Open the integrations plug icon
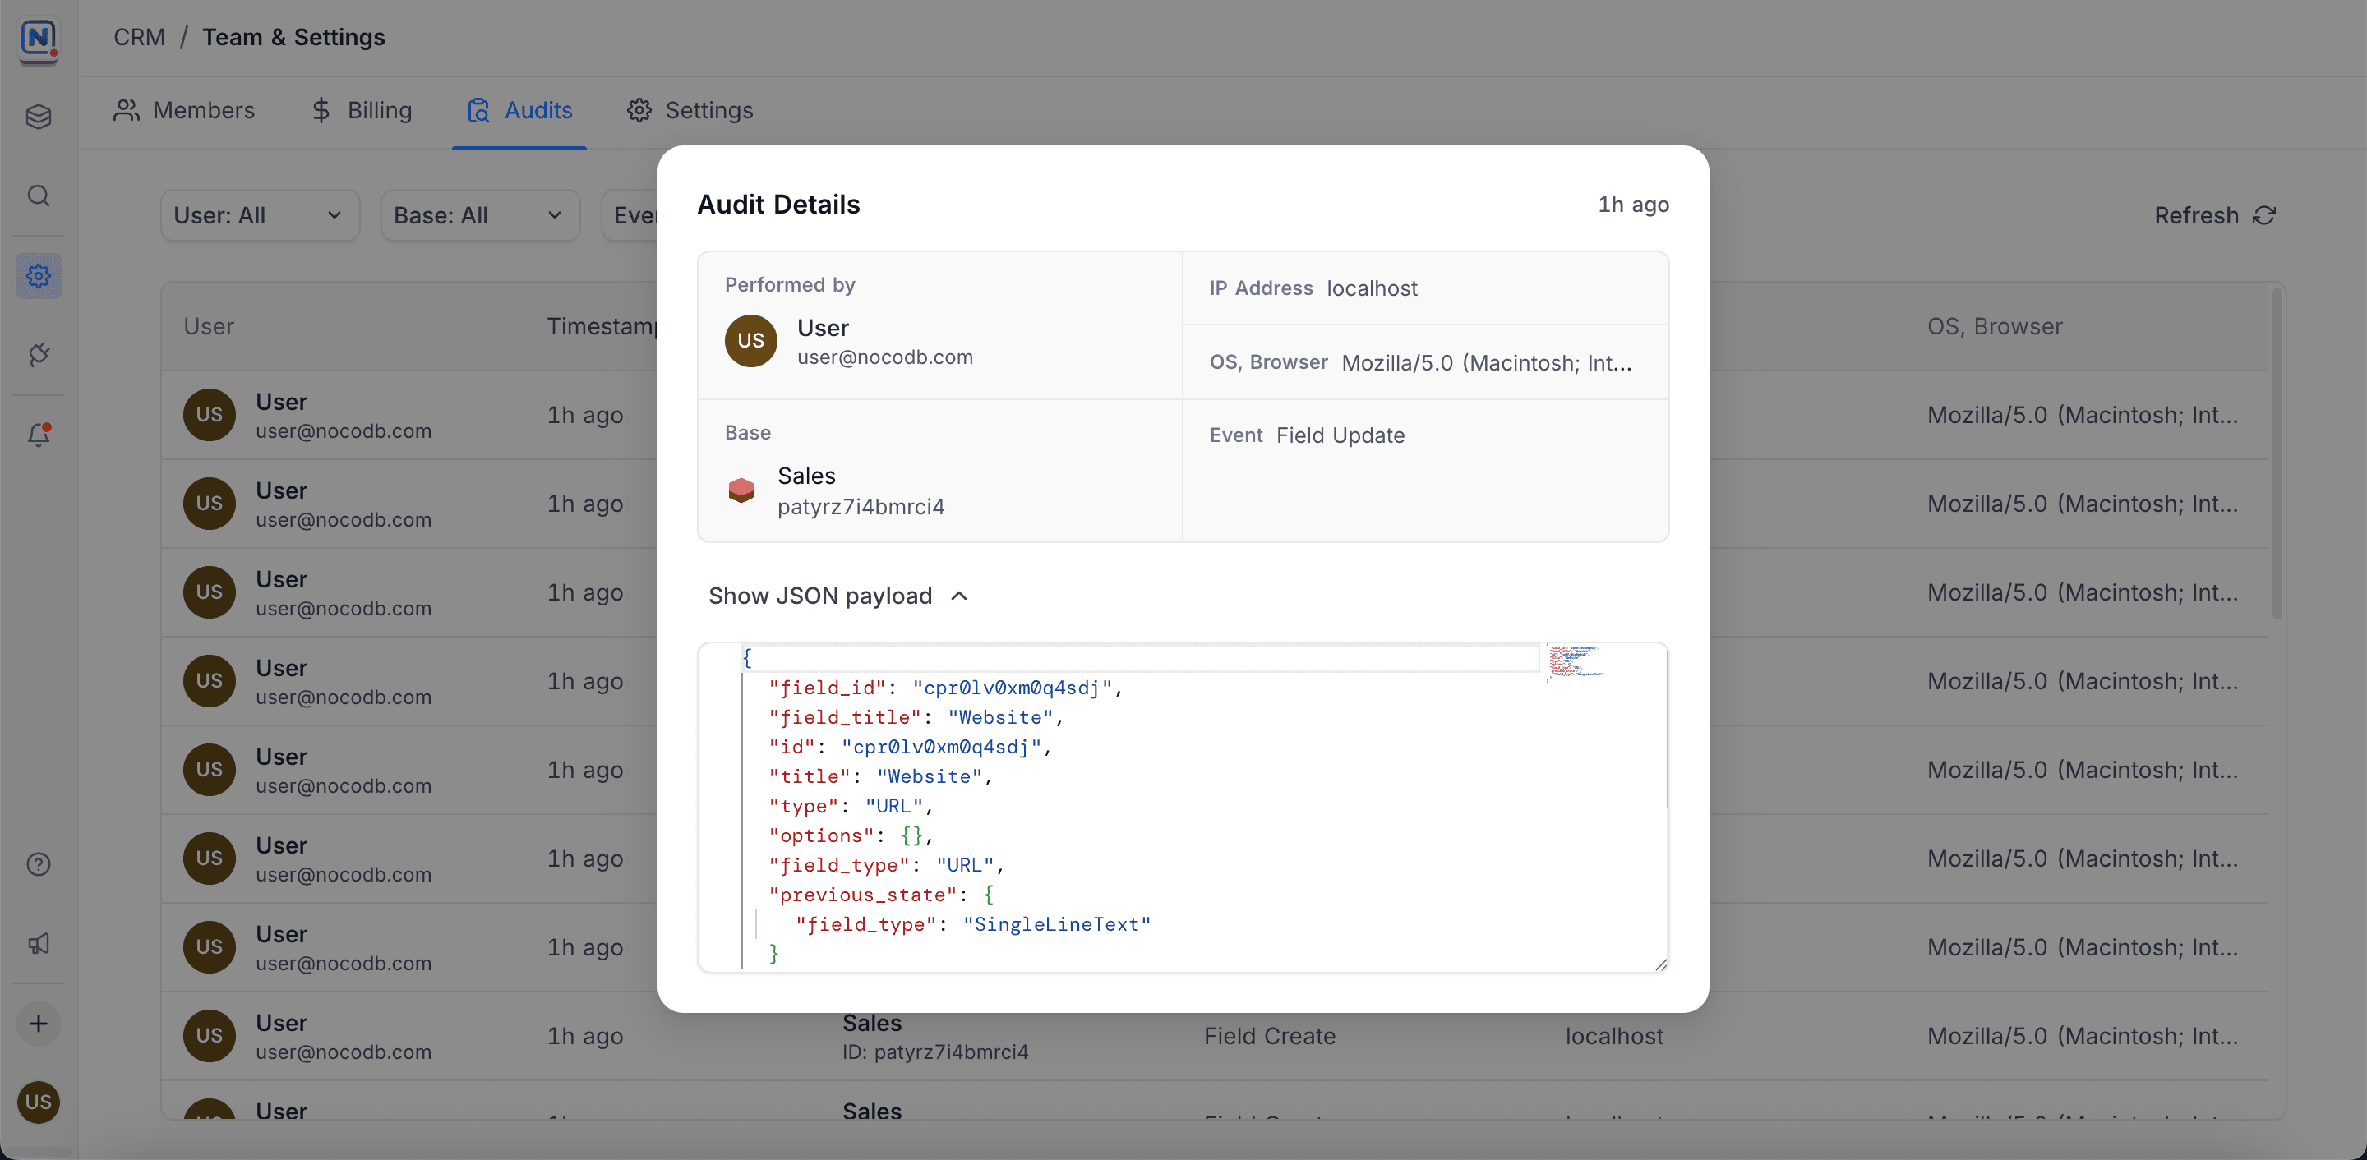This screenshot has height=1160, width=2367. 39,355
